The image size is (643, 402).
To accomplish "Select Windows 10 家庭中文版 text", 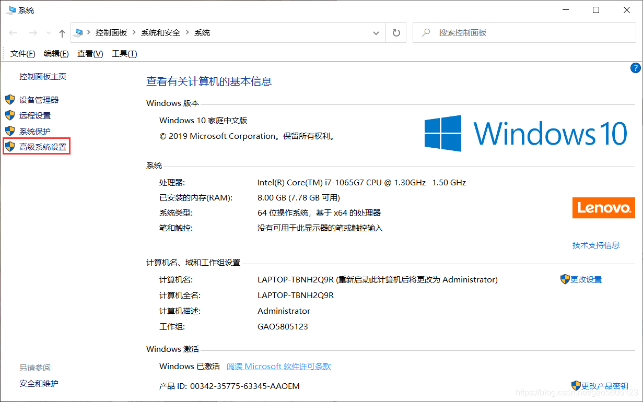I will (203, 120).
